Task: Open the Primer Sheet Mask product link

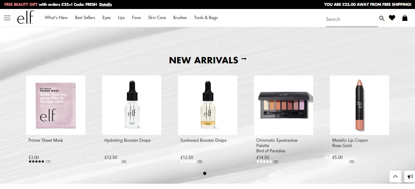Action: point(46,140)
